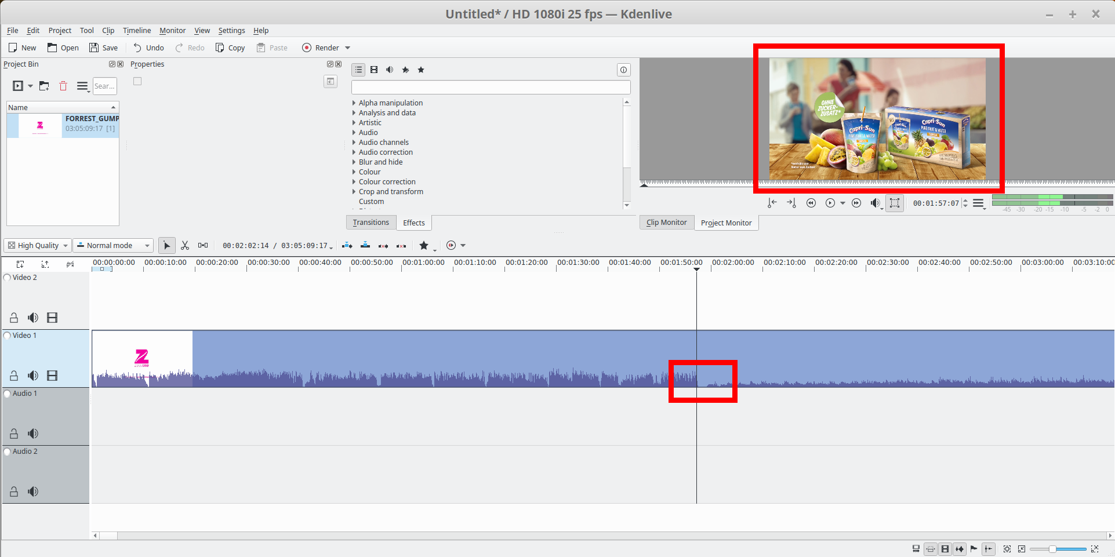
Task: Choose the timeline selection arrow tool
Action: coord(167,246)
